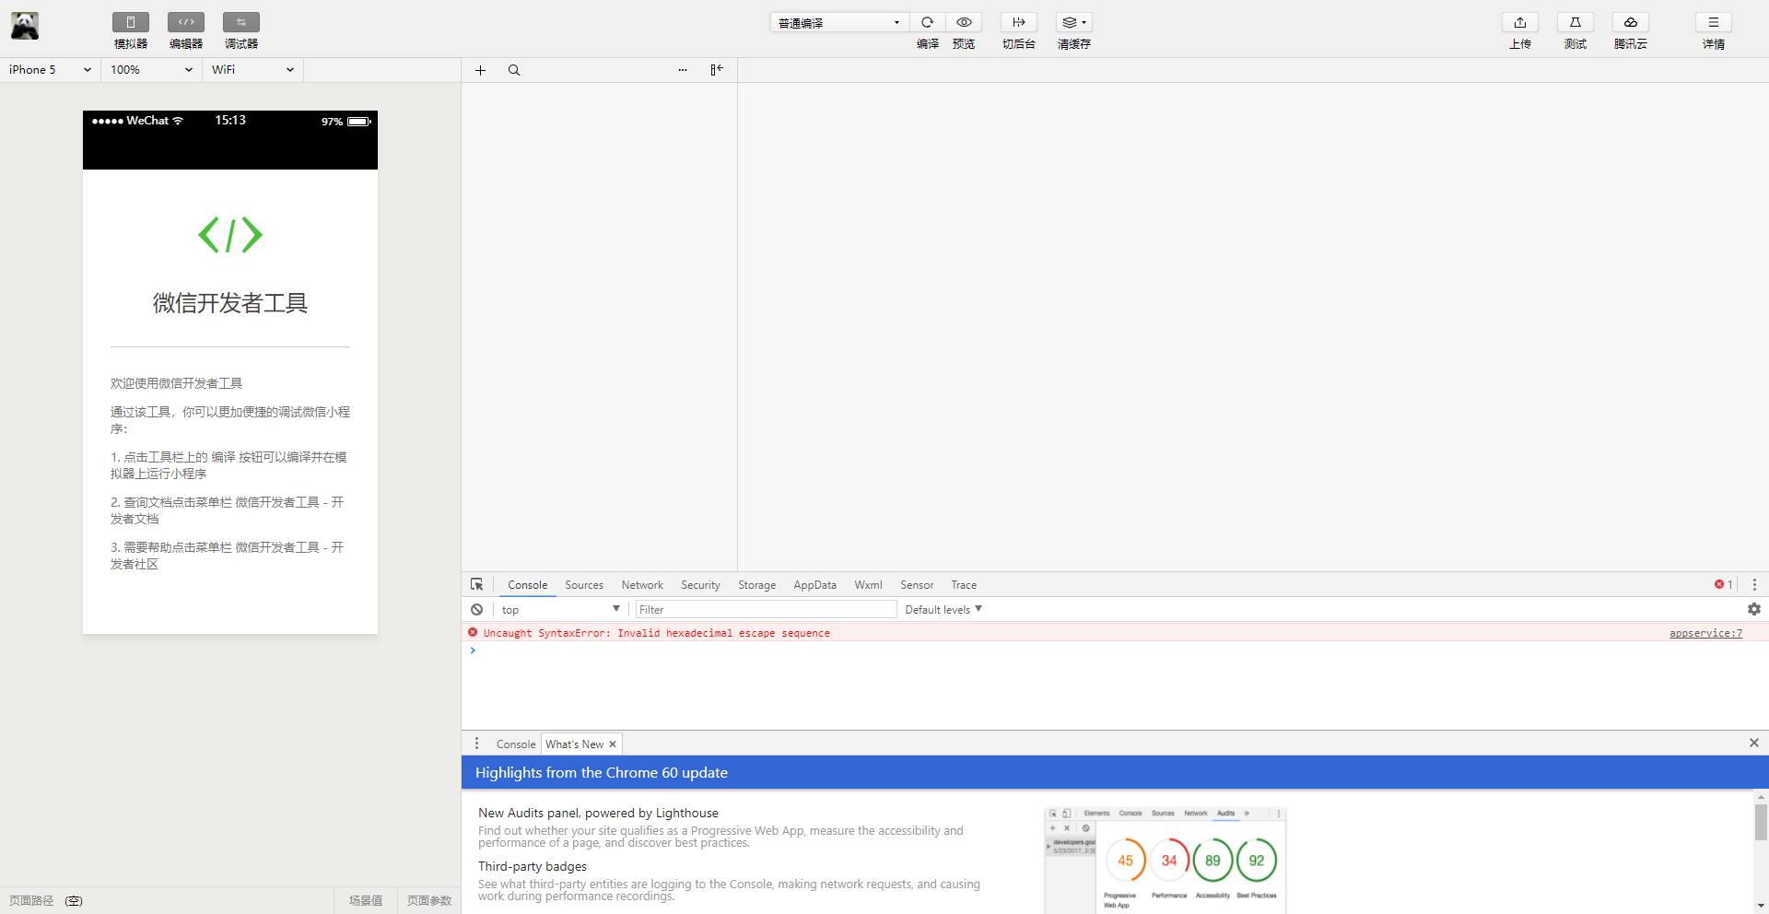Close the What's New tab
The width and height of the screenshot is (1769, 914).
pos(613,744)
